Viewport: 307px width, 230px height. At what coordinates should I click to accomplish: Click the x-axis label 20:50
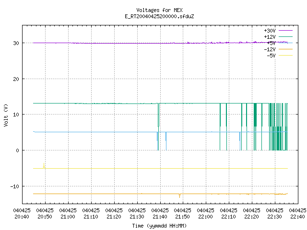point(45,217)
